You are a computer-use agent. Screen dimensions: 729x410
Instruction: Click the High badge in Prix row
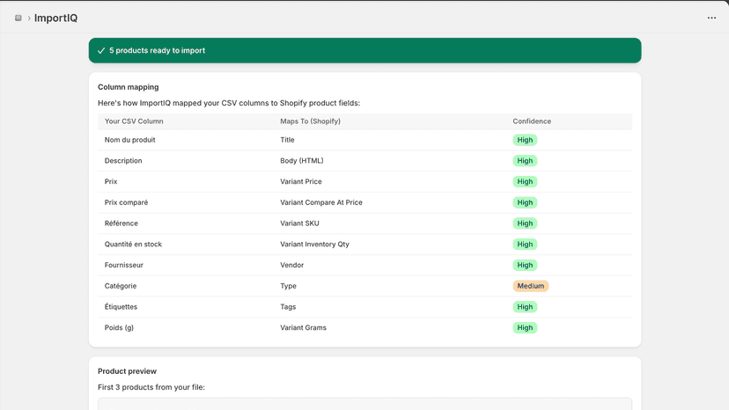pyautogui.click(x=525, y=182)
